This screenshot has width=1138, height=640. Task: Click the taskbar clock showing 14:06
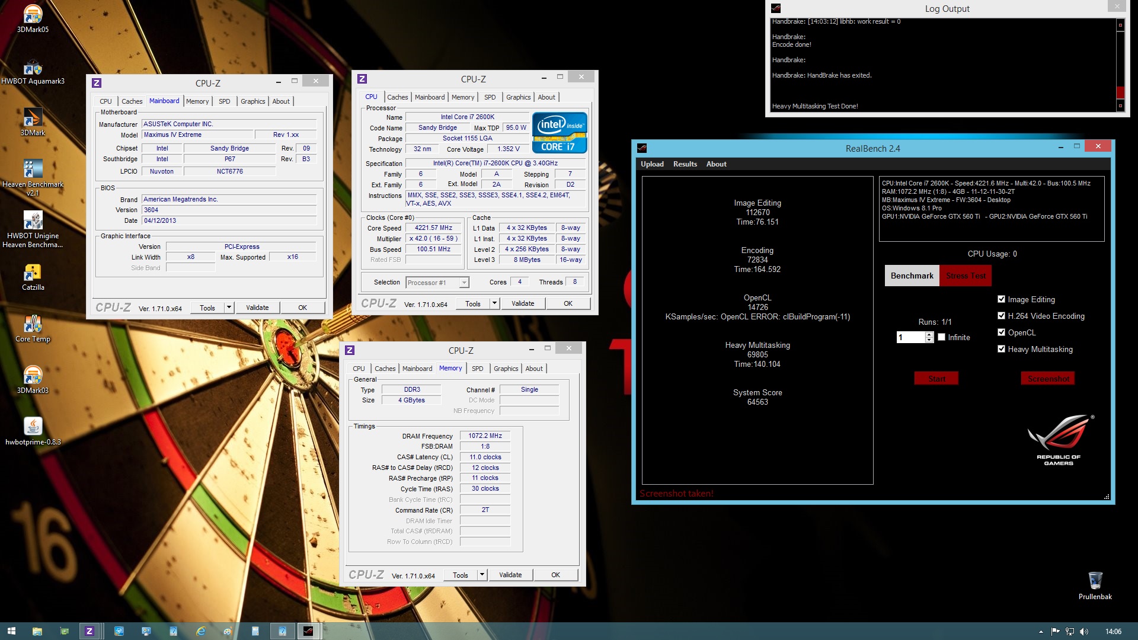tap(1113, 631)
